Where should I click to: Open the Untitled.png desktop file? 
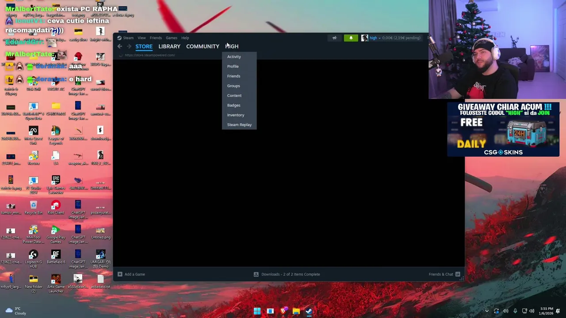(100, 232)
